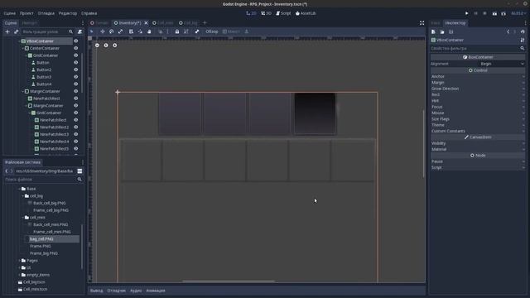
Task: Open the Вывод bottom panel
Action: (x=96, y=291)
